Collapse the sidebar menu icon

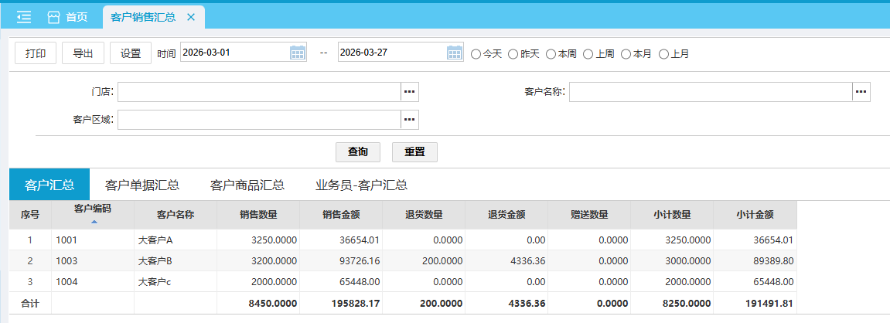[x=24, y=16]
